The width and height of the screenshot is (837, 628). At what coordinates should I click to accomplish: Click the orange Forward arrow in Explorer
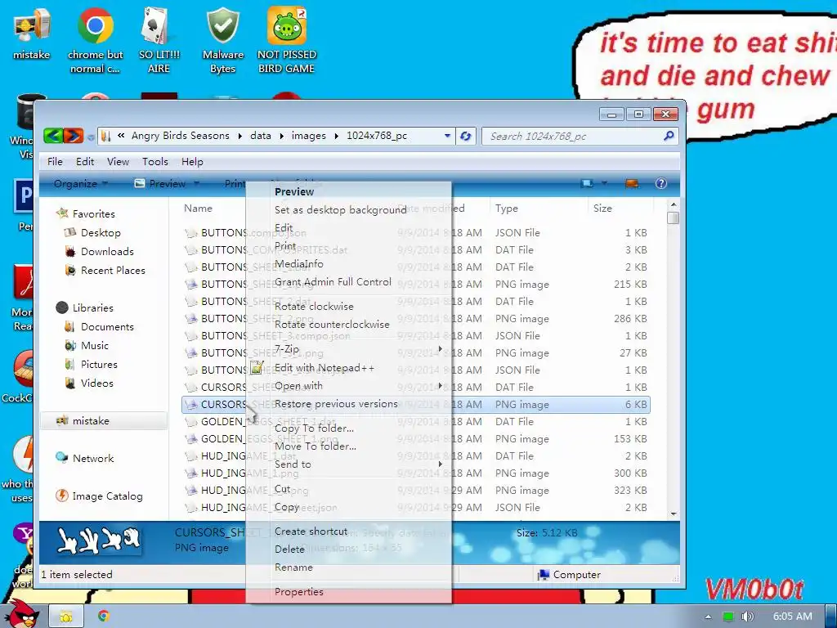coord(73,136)
